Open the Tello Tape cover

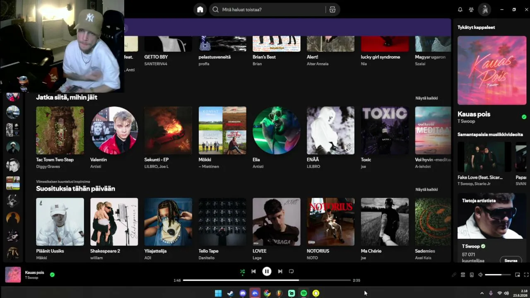point(222,222)
